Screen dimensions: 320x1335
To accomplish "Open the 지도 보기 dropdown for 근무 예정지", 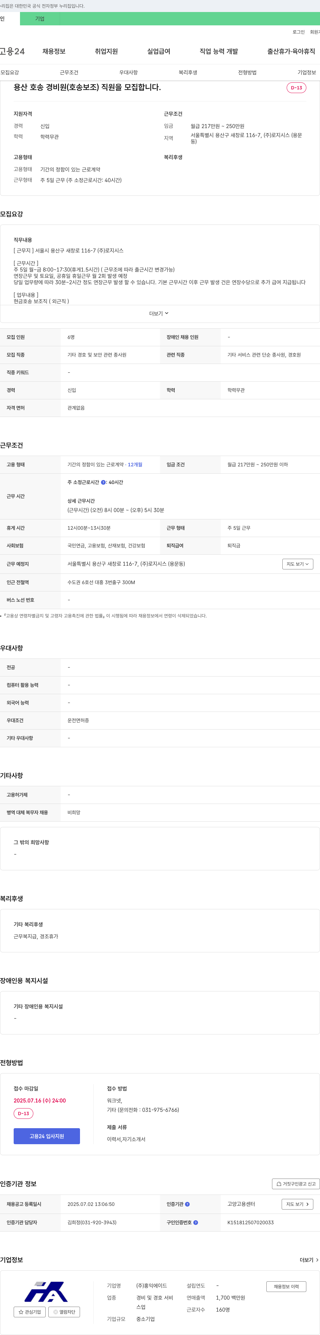I will [298, 564].
